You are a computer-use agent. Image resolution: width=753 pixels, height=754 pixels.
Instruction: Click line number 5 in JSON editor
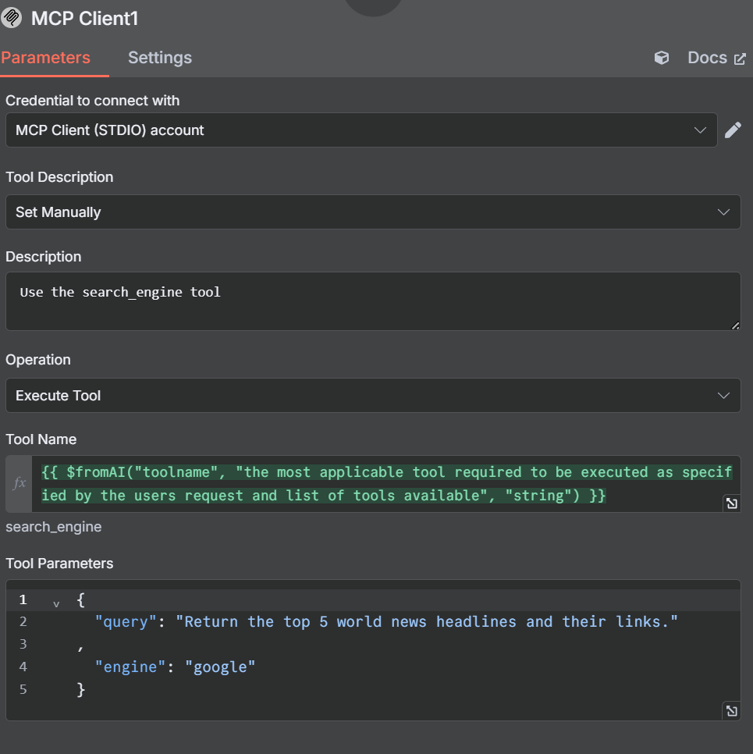23,689
